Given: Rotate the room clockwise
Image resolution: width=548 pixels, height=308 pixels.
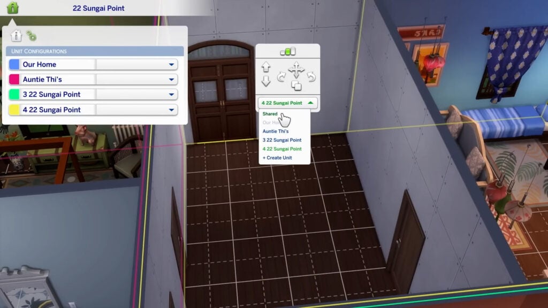Looking at the screenshot, I should coord(281,78).
